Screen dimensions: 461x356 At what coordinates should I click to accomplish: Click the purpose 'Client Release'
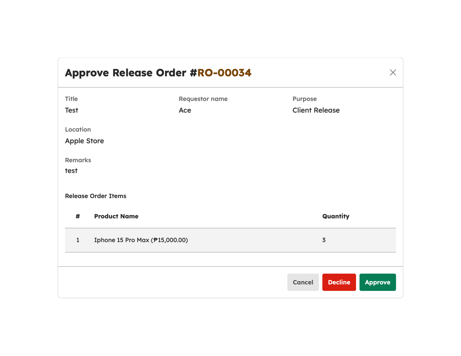click(316, 110)
